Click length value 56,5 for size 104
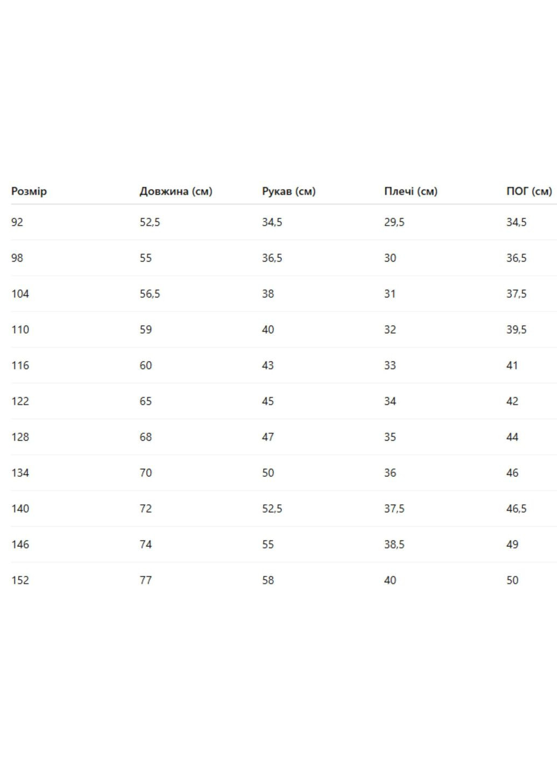557x775 pixels. tap(150, 294)
